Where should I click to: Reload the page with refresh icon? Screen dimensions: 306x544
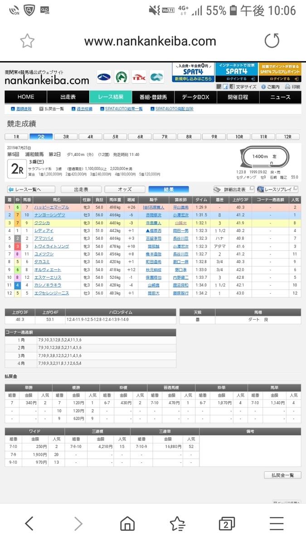272,41
